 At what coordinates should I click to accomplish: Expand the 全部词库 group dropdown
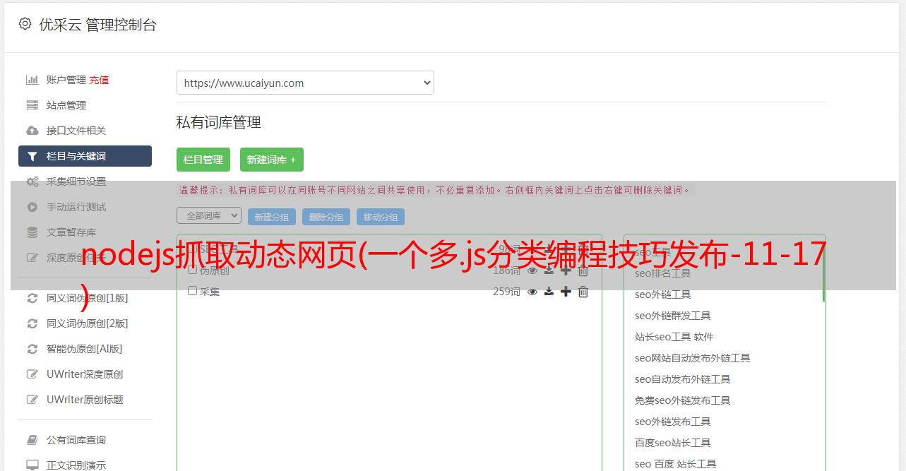coord(209,215)
